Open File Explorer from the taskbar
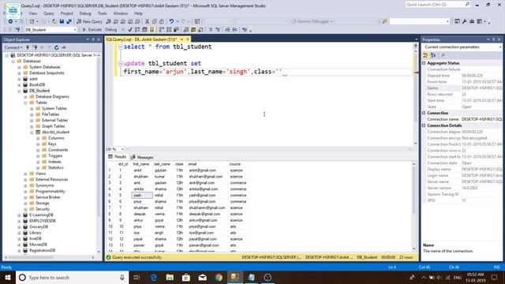 (170, 277)
